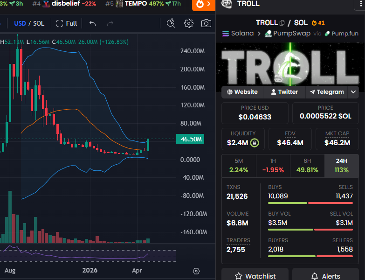Click the SELLS 11,437 value
Screen dimensions: 365x280
tap(344, 196)
